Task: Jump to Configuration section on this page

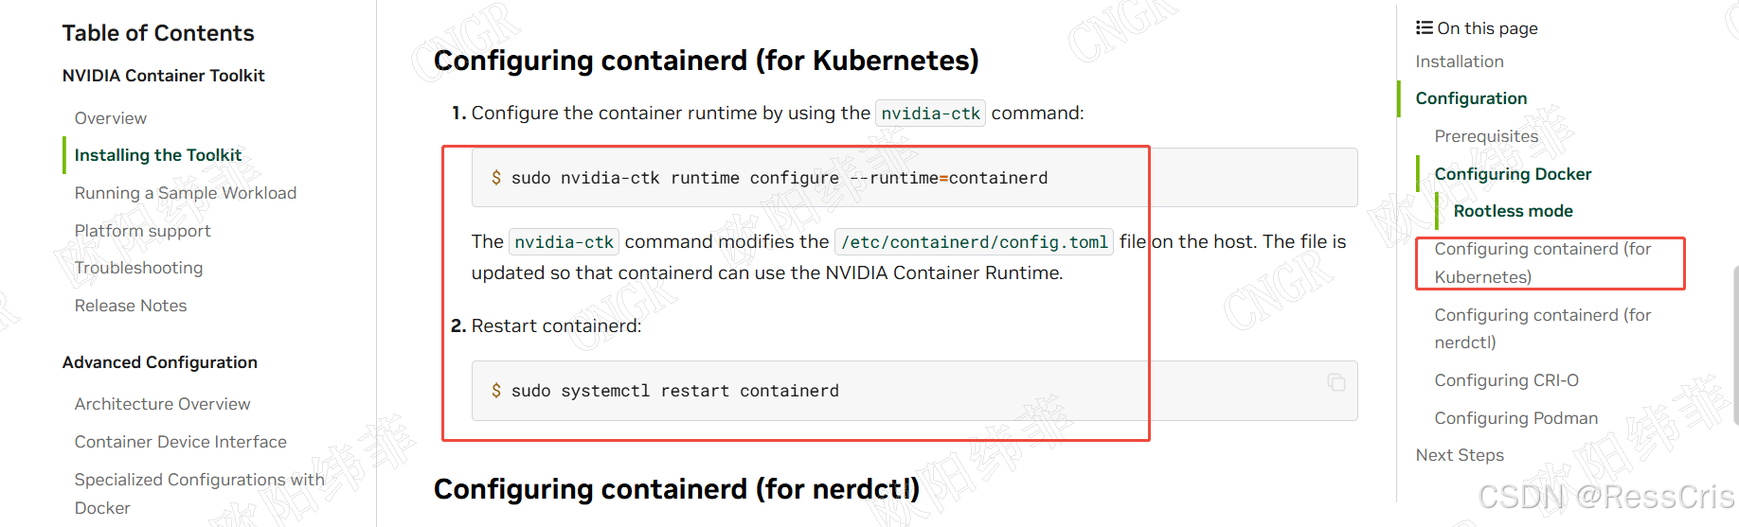Action: (x=1471, y=98)
